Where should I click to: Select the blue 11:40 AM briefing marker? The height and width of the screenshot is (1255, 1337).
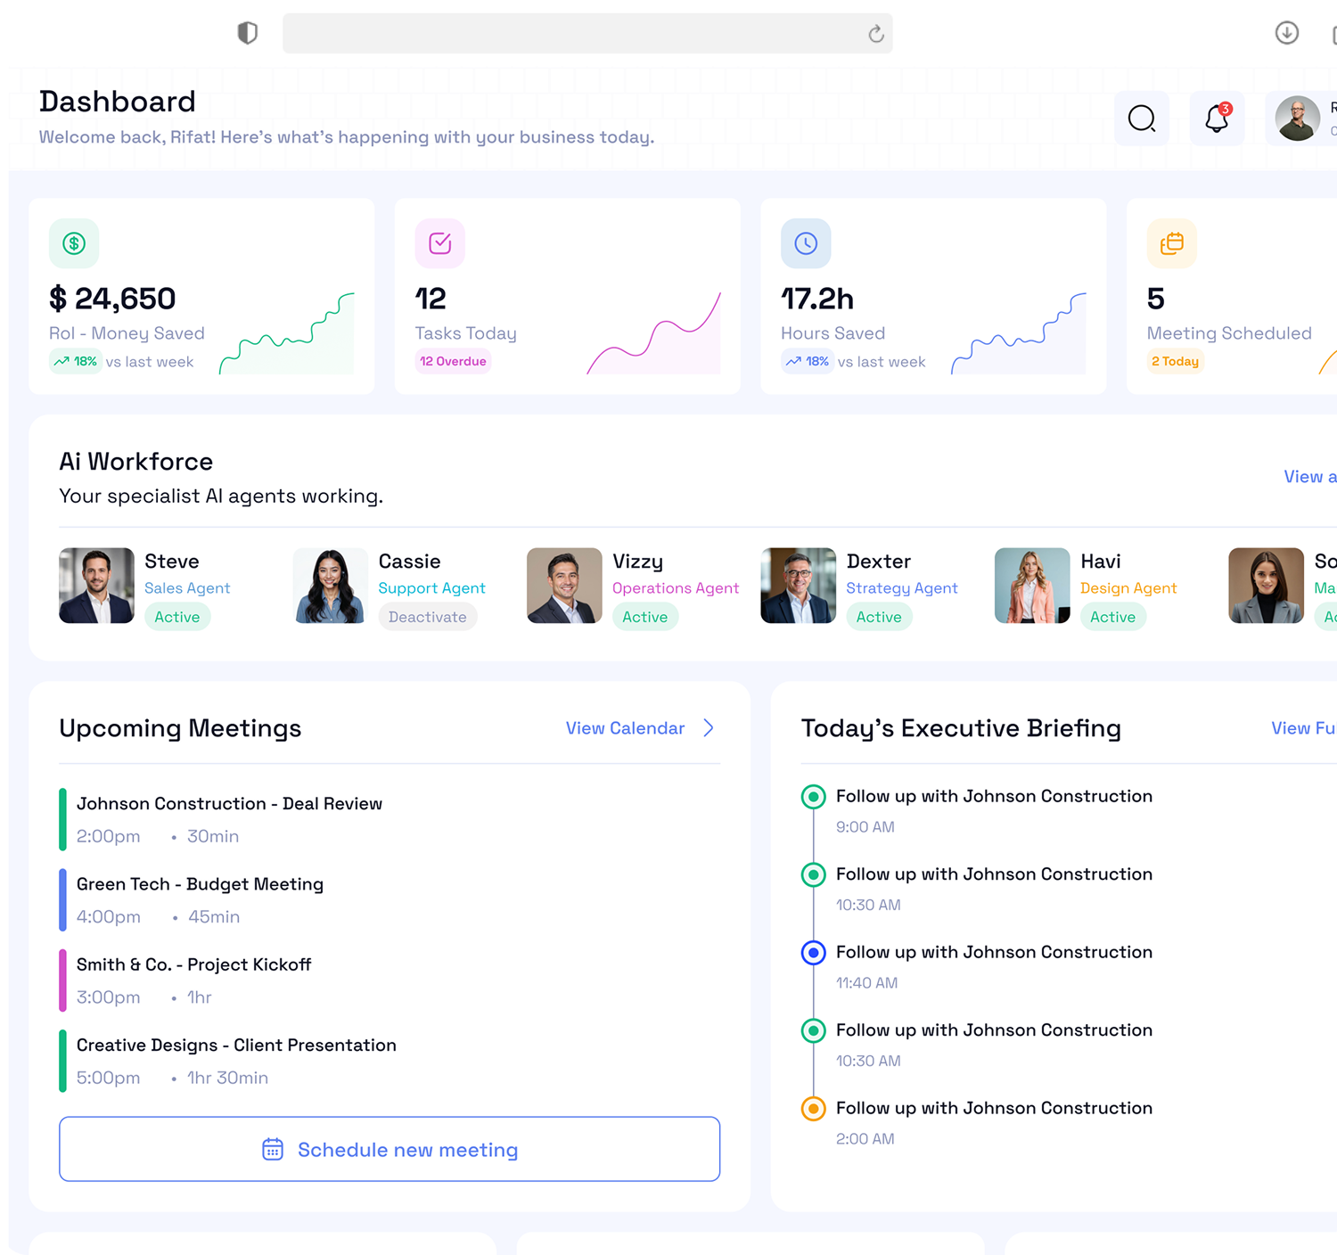(813, 953)
